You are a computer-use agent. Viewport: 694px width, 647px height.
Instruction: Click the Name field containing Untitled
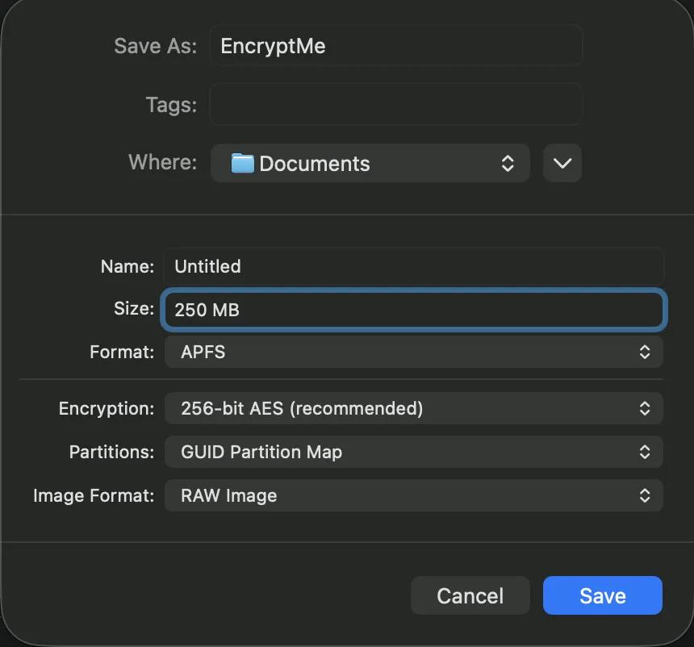click(413, 266)
